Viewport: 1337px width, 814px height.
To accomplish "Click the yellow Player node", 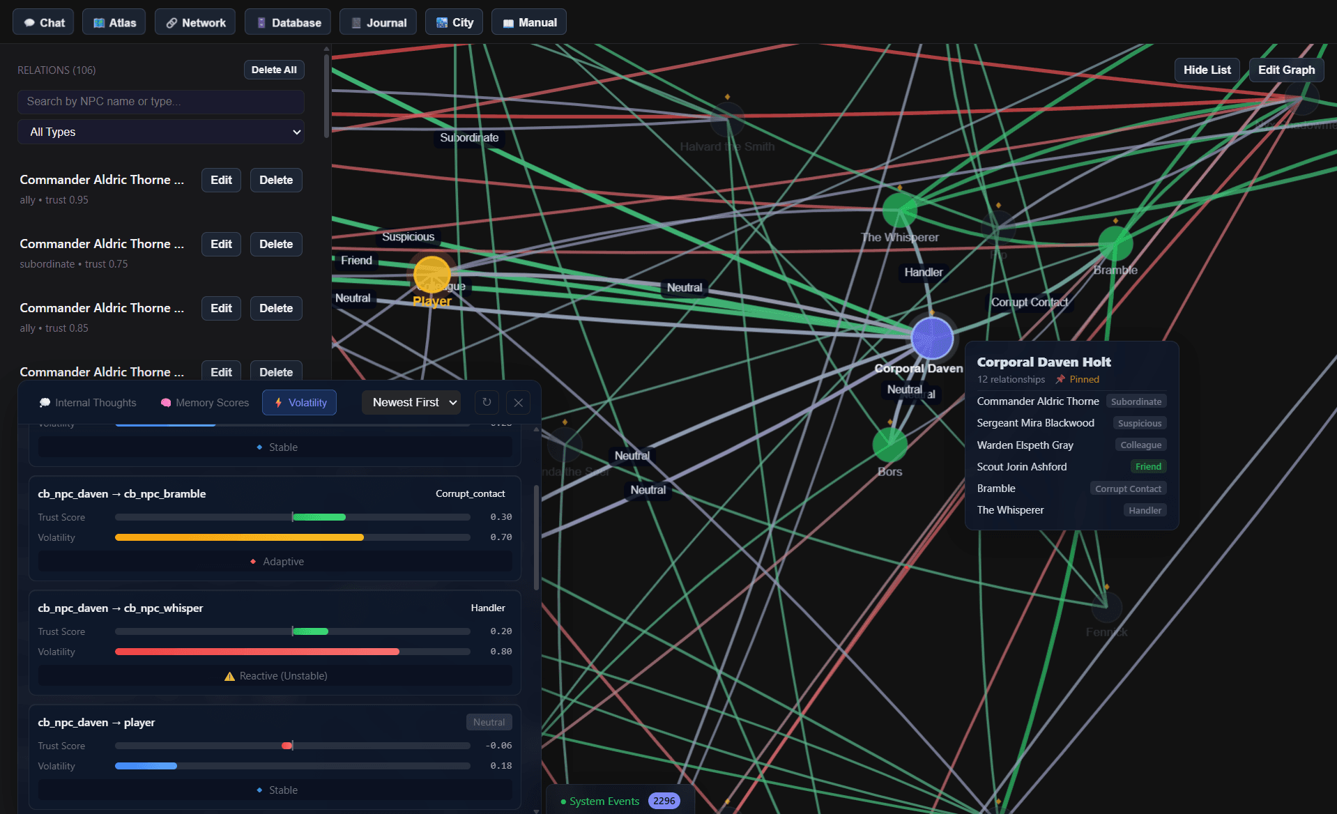I will (431, 274).
